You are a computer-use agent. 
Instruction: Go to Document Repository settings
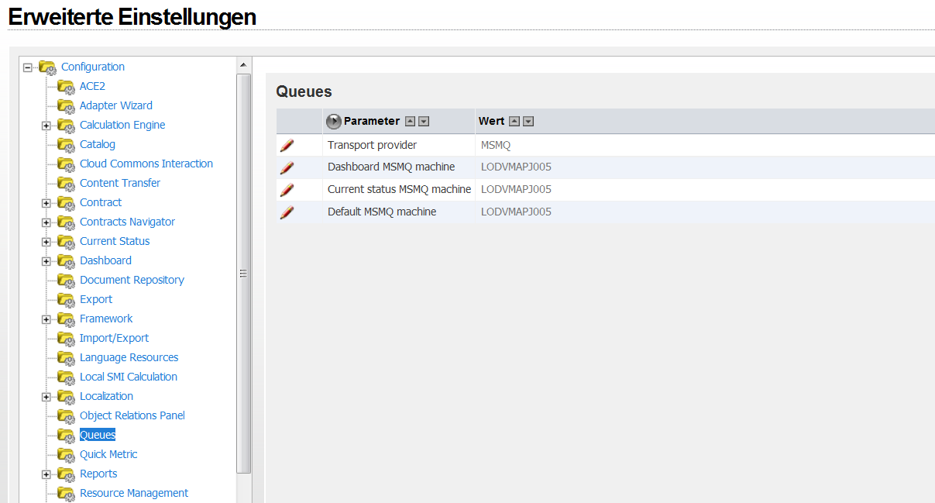[132, 280]
